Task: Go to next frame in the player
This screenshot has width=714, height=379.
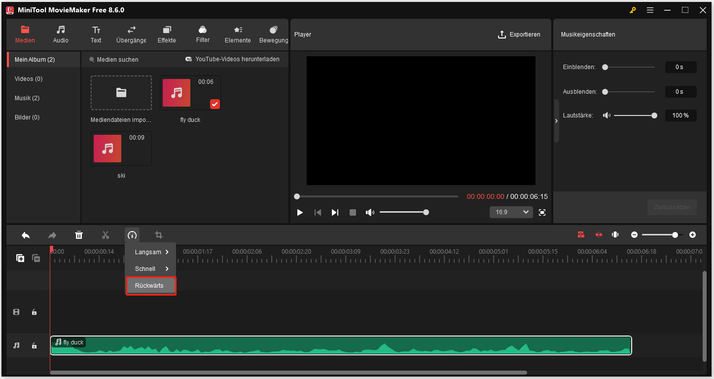Action: pyautogui.click(x=335, y=212)
